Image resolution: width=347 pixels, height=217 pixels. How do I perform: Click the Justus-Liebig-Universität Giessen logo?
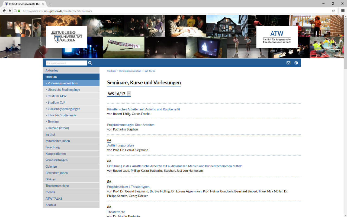tap(66, 37)
